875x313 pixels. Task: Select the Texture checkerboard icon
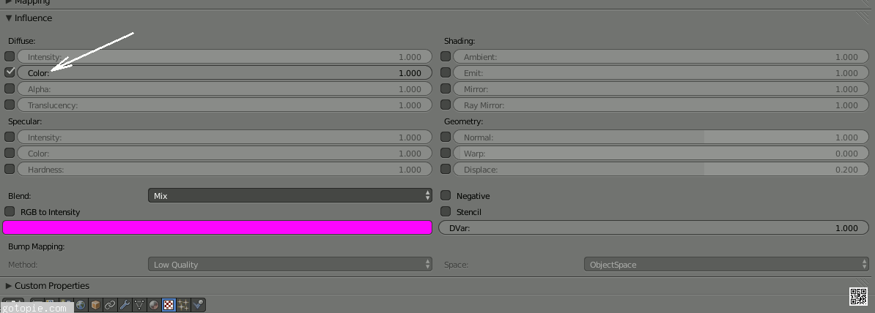[x=169, y=305]
